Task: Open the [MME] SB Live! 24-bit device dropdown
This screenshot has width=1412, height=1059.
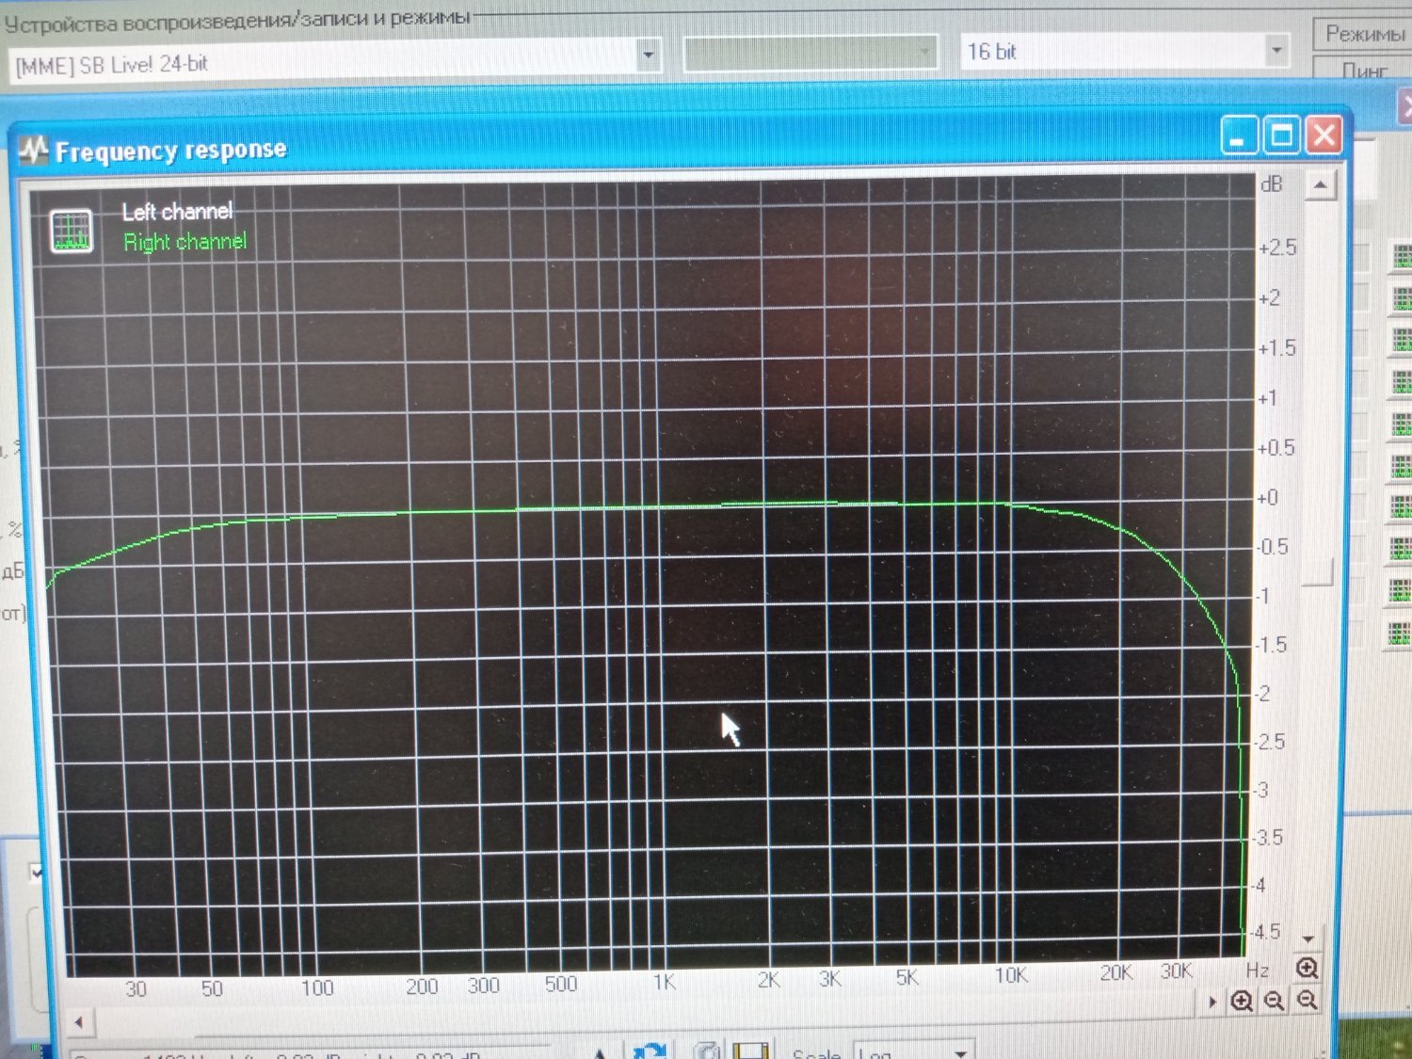Action: tap(648, 56)
